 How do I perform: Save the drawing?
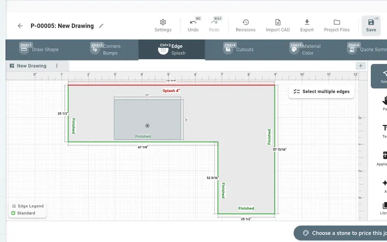coord(371,26)
